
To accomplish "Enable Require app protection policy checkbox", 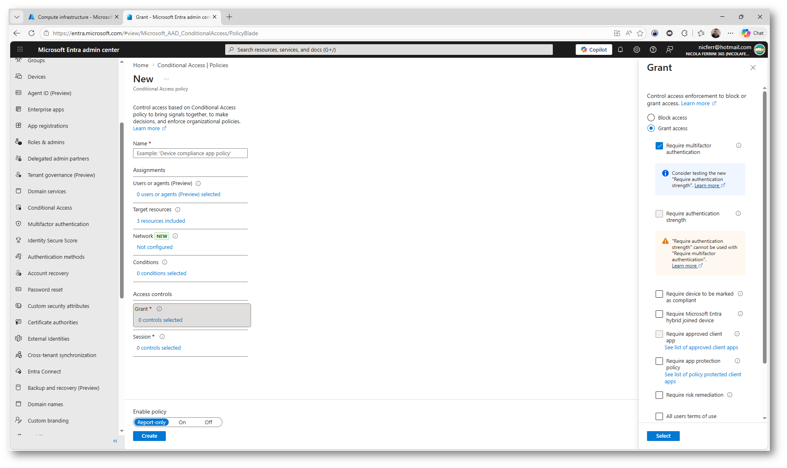I will tap(659, 361).
